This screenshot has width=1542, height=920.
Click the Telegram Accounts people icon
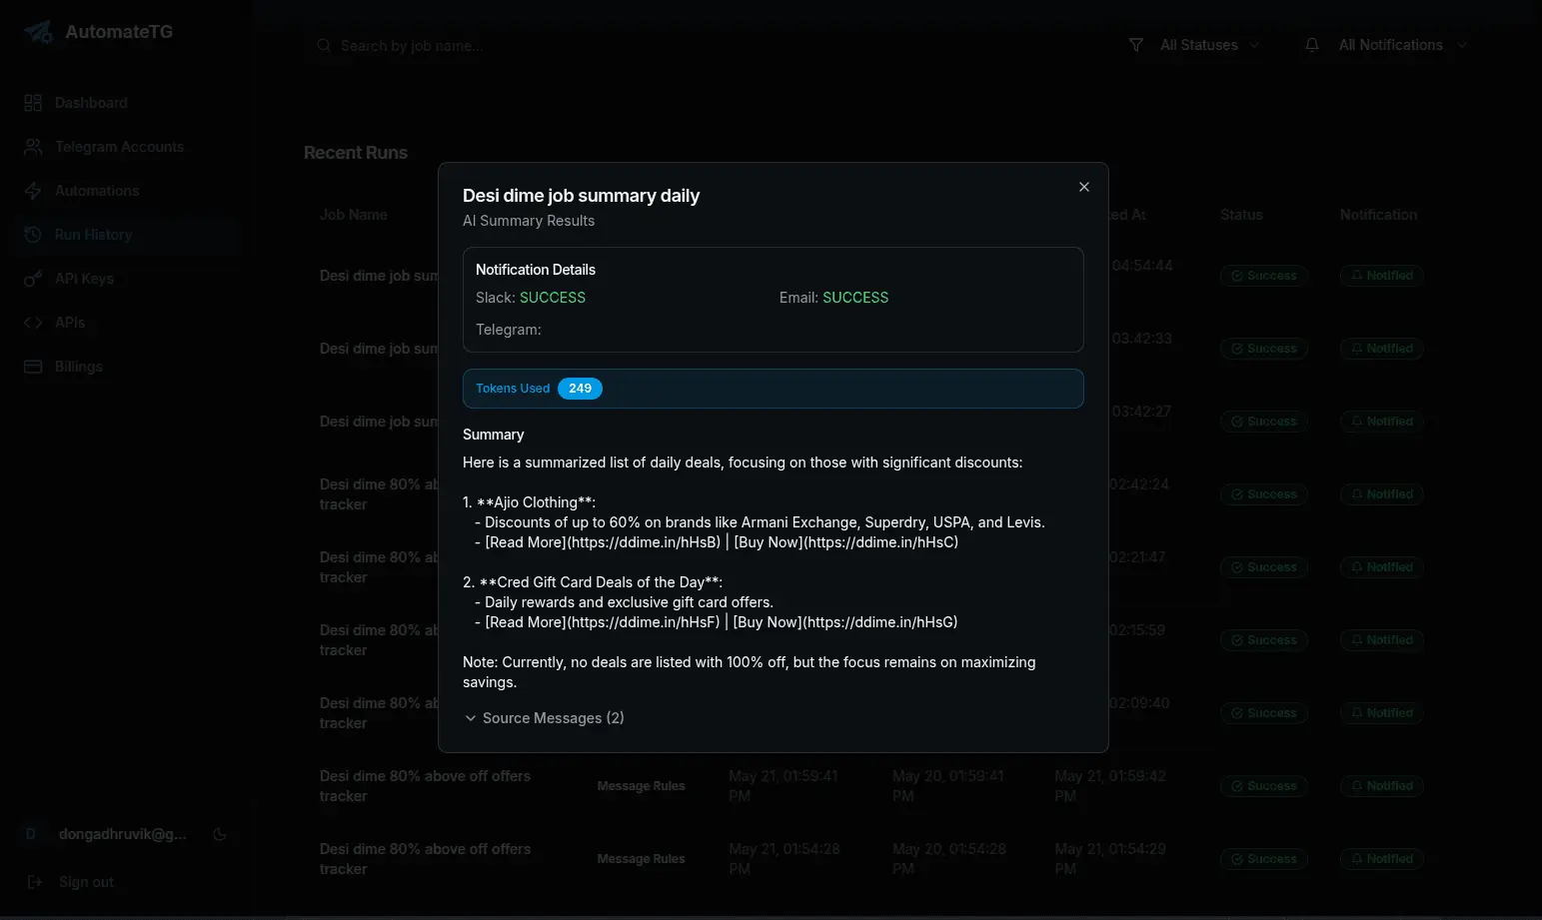tap(33, 147)
